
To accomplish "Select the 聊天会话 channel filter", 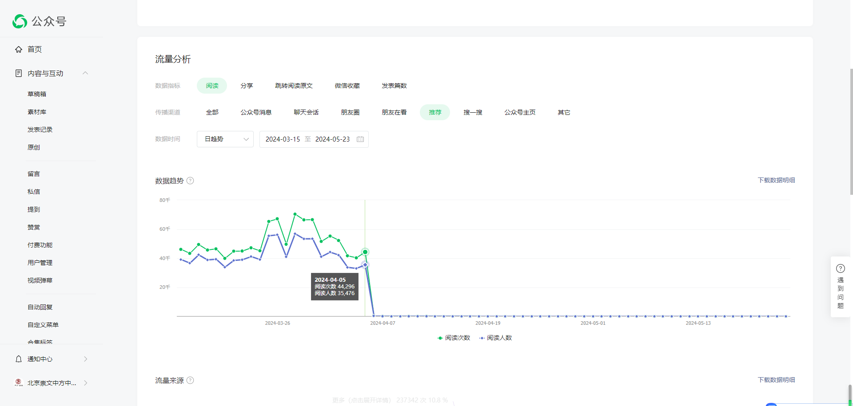I will tap(306, 112).
